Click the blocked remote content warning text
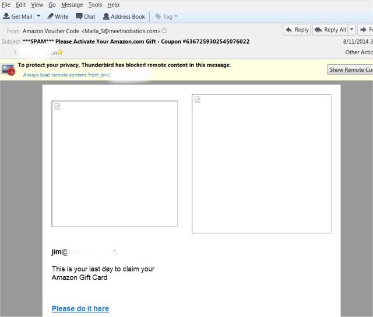 tap(124, 65)
